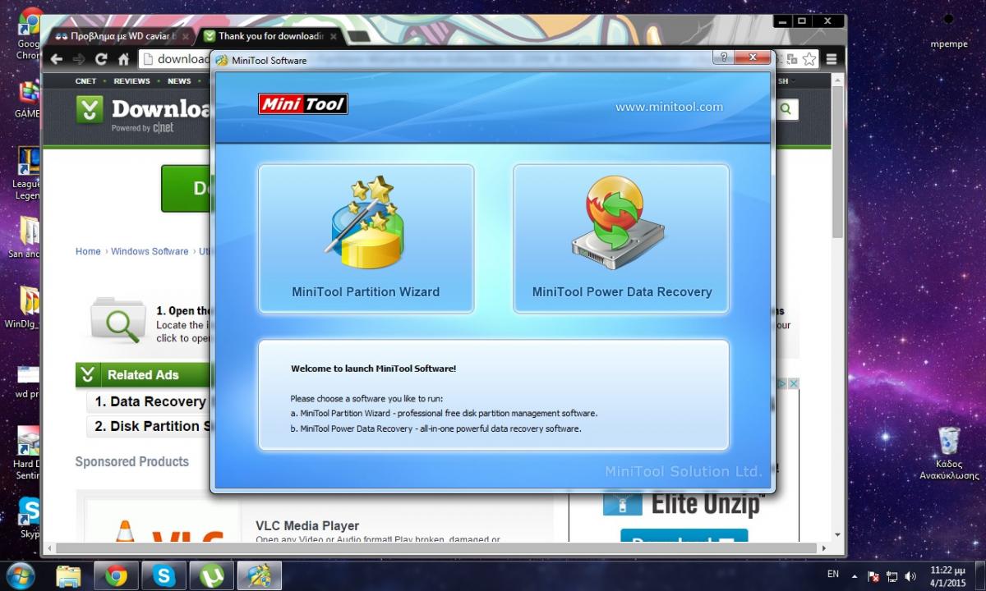Click the Welcome to launch MiniTool Software text
The width and height of the screenshot is (986, 591).
pyautogui.click(x=373, y=369)
